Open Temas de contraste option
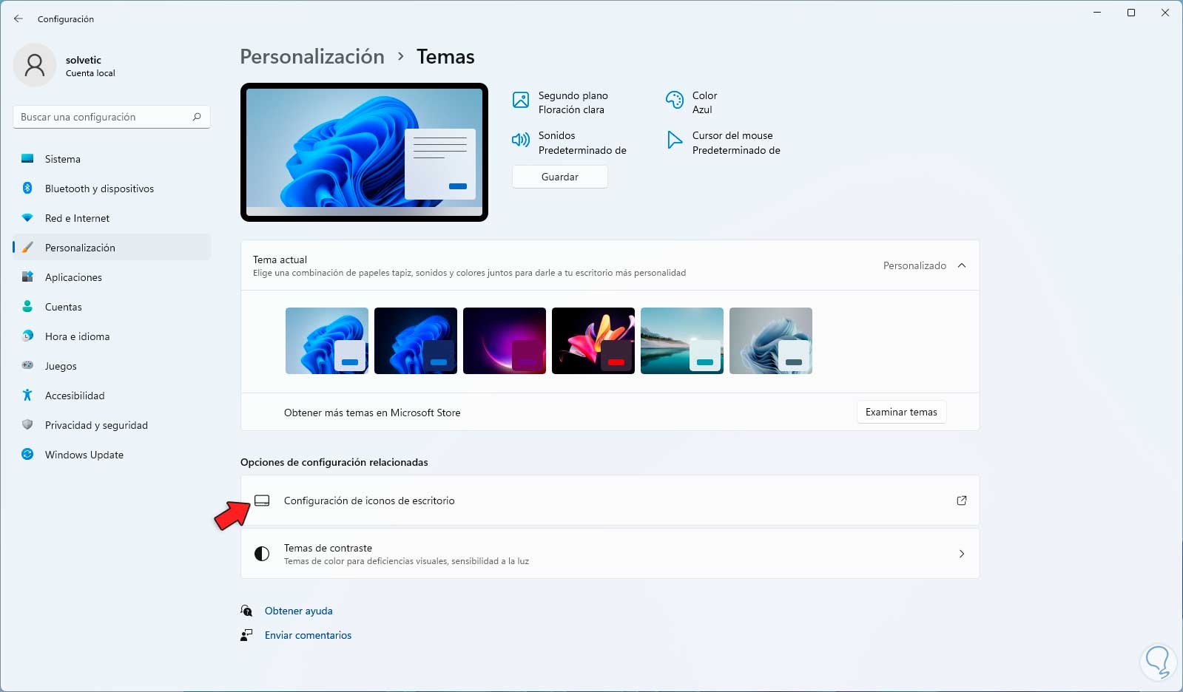 tap(610, 554)
